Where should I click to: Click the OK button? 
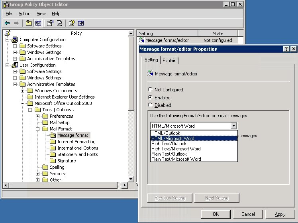pyautogui.click(x=216, y=214)
